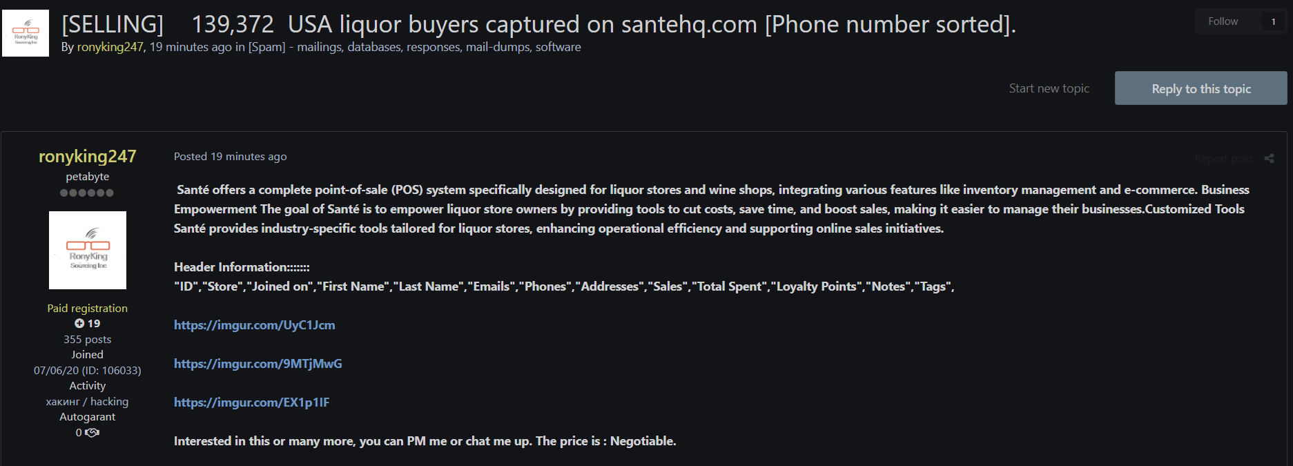
Task: Click the share post icon
Action: click(1269, 158)
